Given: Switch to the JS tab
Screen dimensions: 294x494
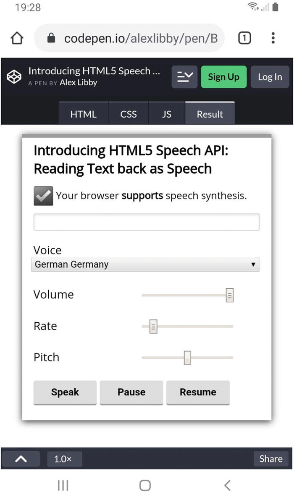Looking at the screenshot, I should click(167, 114).
